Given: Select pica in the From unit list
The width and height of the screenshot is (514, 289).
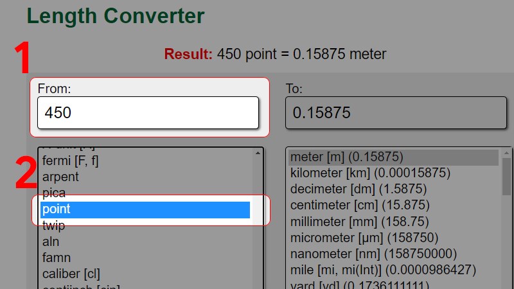Looking at the screenshot, I should 145,193.
